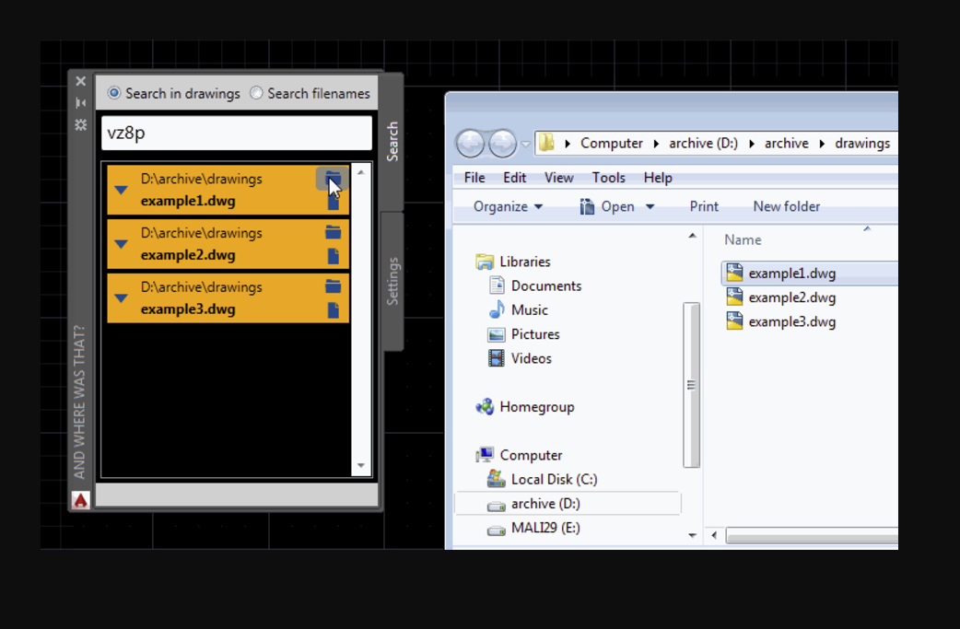The height and width of the screenshot is (629, 960).
Task: Select Pictures in the navigation pane
Action: 535,334
